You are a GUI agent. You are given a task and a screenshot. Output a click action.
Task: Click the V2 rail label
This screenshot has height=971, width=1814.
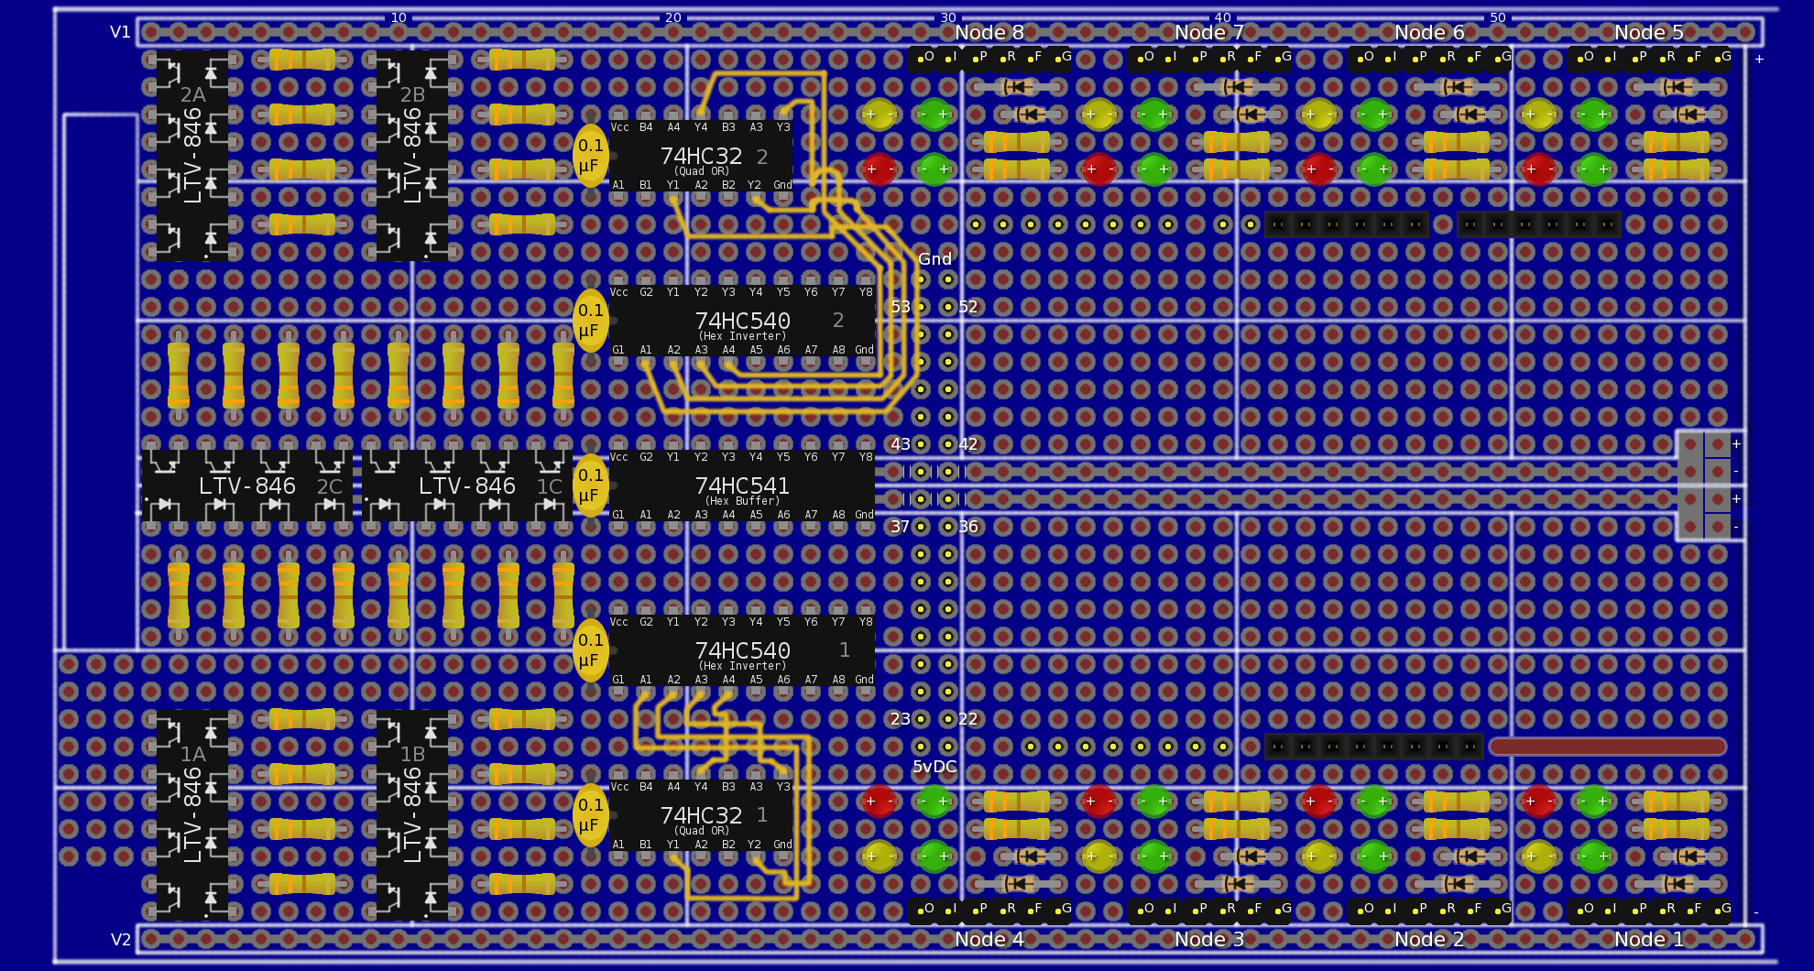click(x=121, y=939)
